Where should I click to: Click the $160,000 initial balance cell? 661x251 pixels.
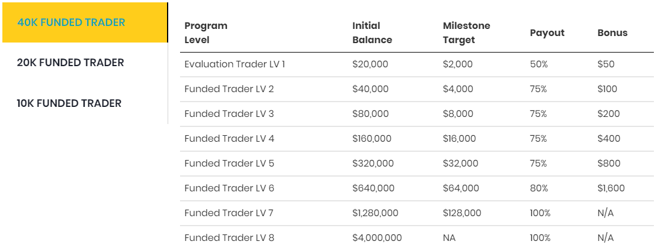tap(373, 139)
